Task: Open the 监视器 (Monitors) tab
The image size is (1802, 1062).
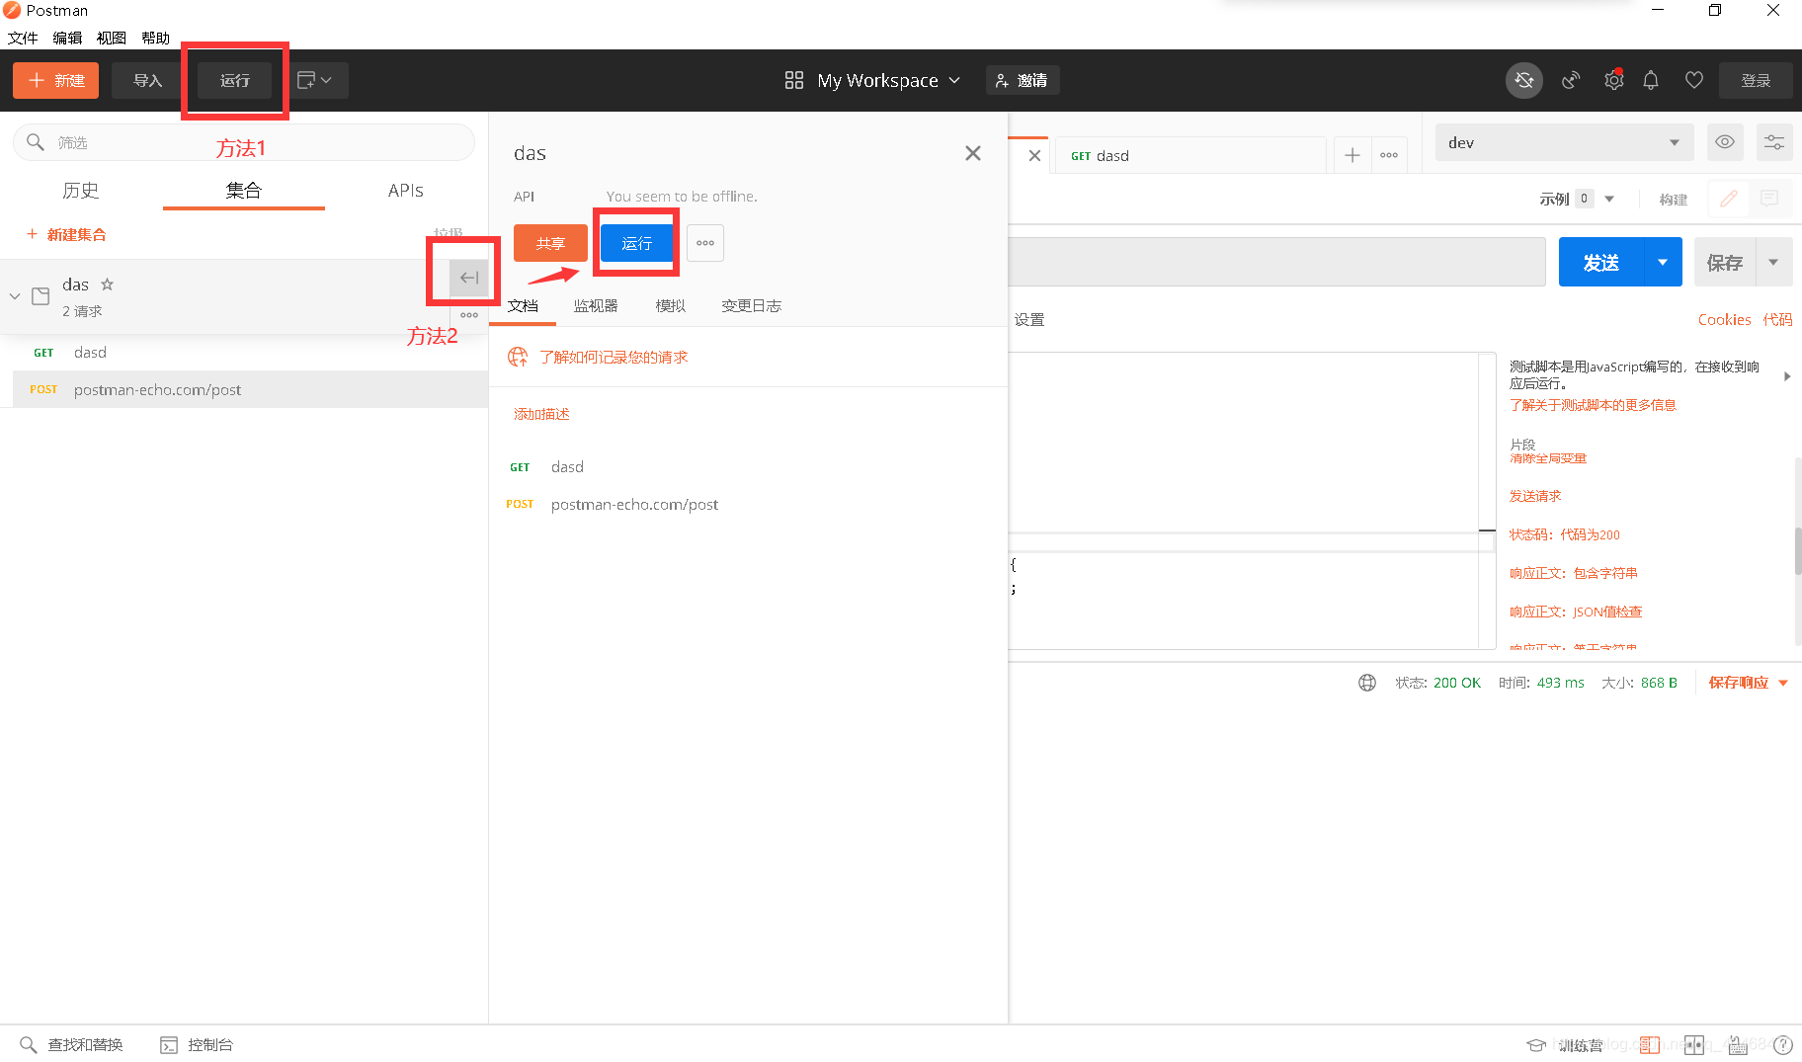Action: (596, 306)
